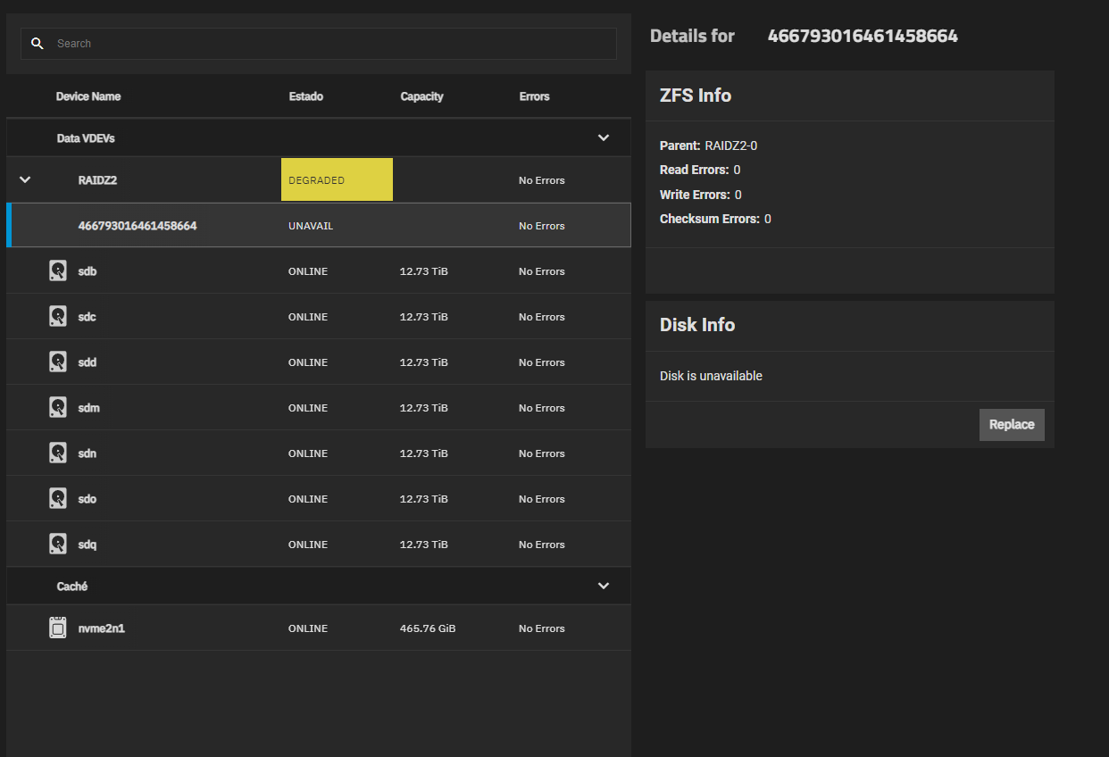Click sdm's ONLINE status
The height and width of the screenshot is (757, 1109).
(308, 408)
